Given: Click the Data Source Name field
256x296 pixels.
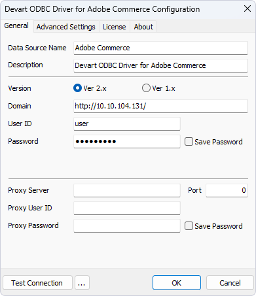Looking at the screenshot, I should pos(160,48).
